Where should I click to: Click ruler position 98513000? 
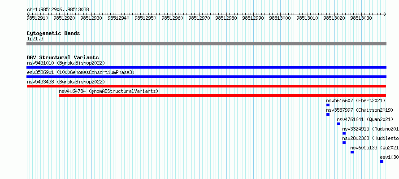pyautogui.click(x=280, y=18)
